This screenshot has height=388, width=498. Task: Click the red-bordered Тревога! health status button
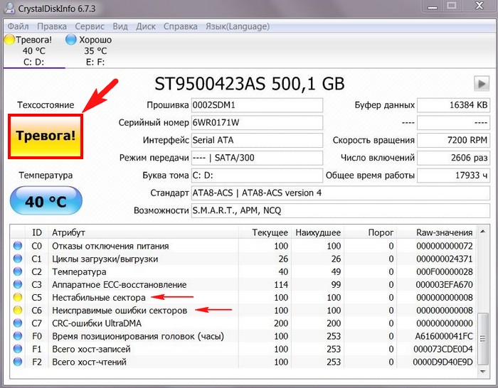45,134
